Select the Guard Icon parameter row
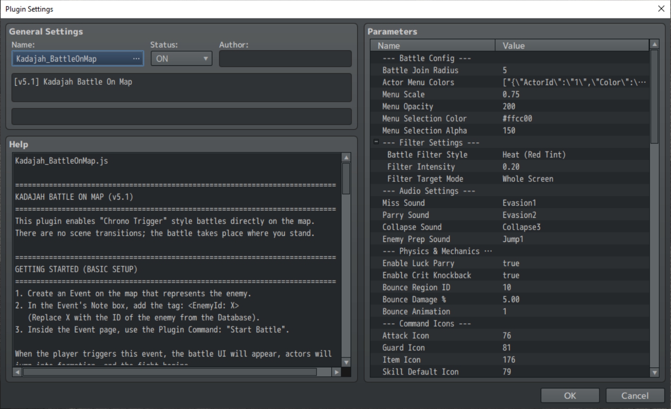This screenshot has height=409, width=671. (510, 348)
